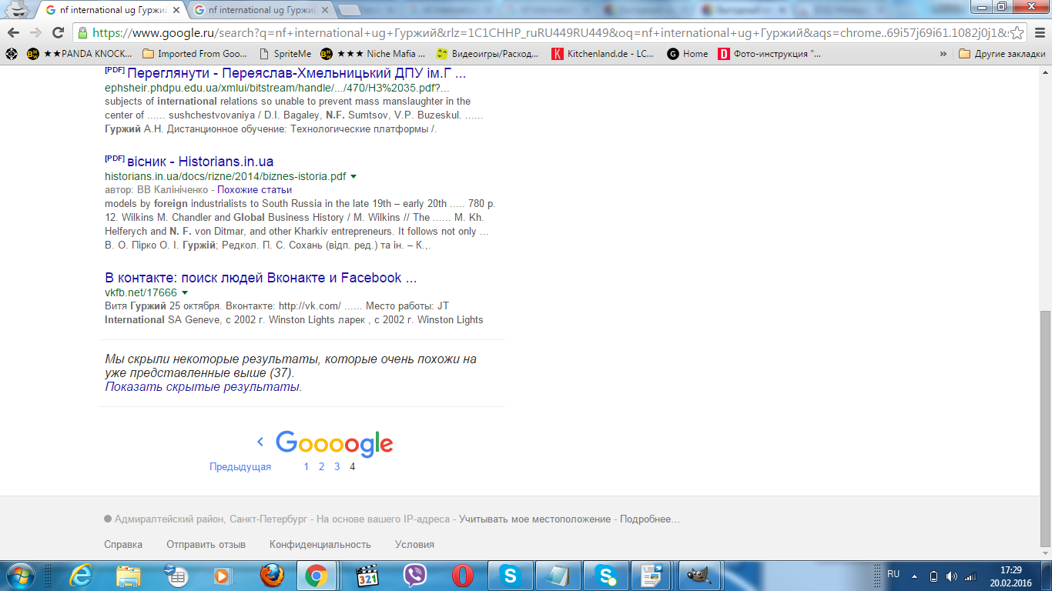This screenshot has height=591, width=1052.
Task: Click the RU language indicator in tray
Action: coord(893,574)
